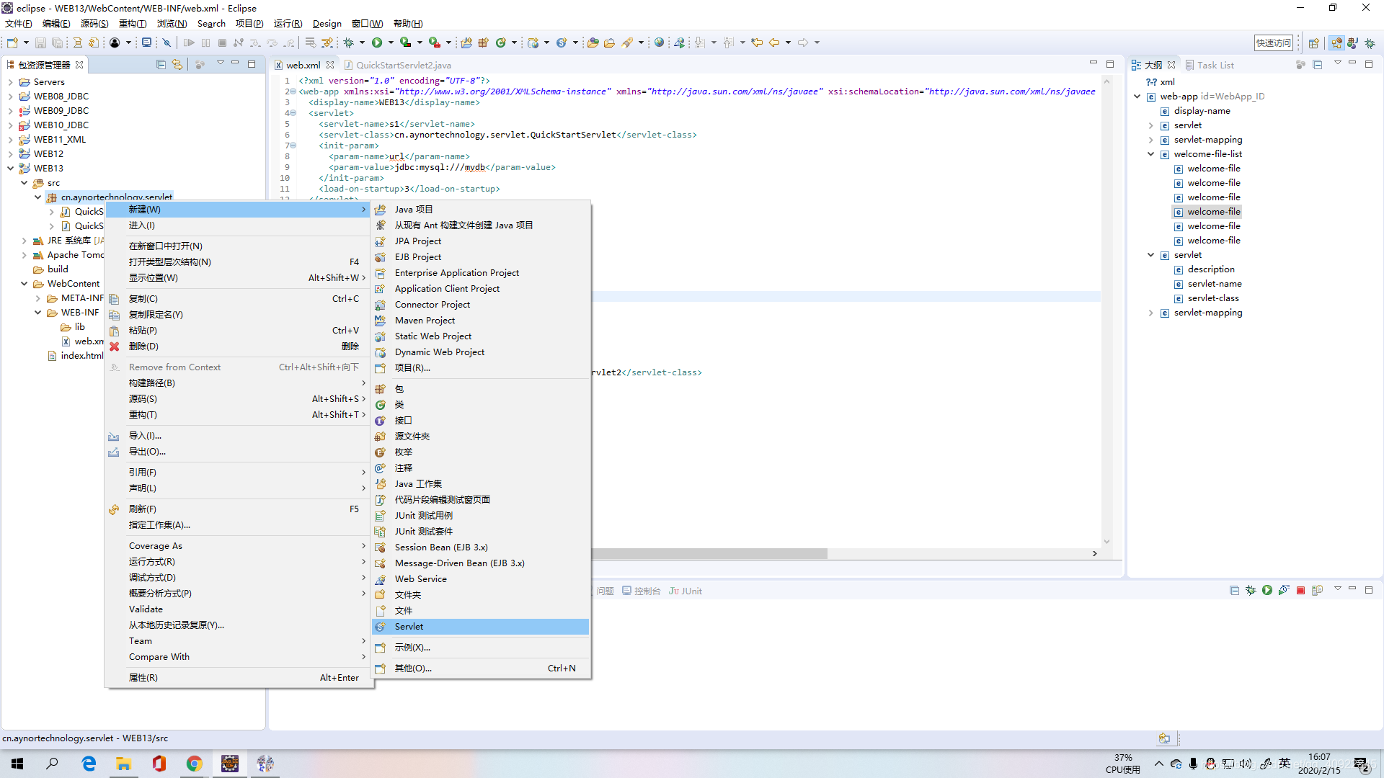Click the Debug bug icon in toolbar
This screenshot has height=778, width=1384.
click(349, 43)
